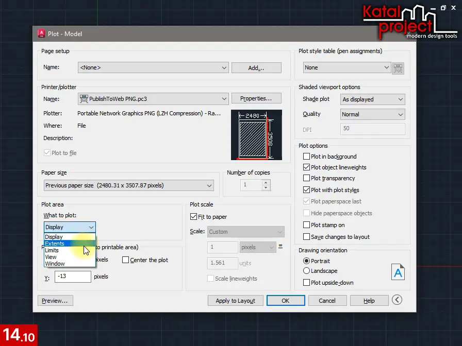
Task: Select Extents from the What to plot list
Action: pos(55,243)
